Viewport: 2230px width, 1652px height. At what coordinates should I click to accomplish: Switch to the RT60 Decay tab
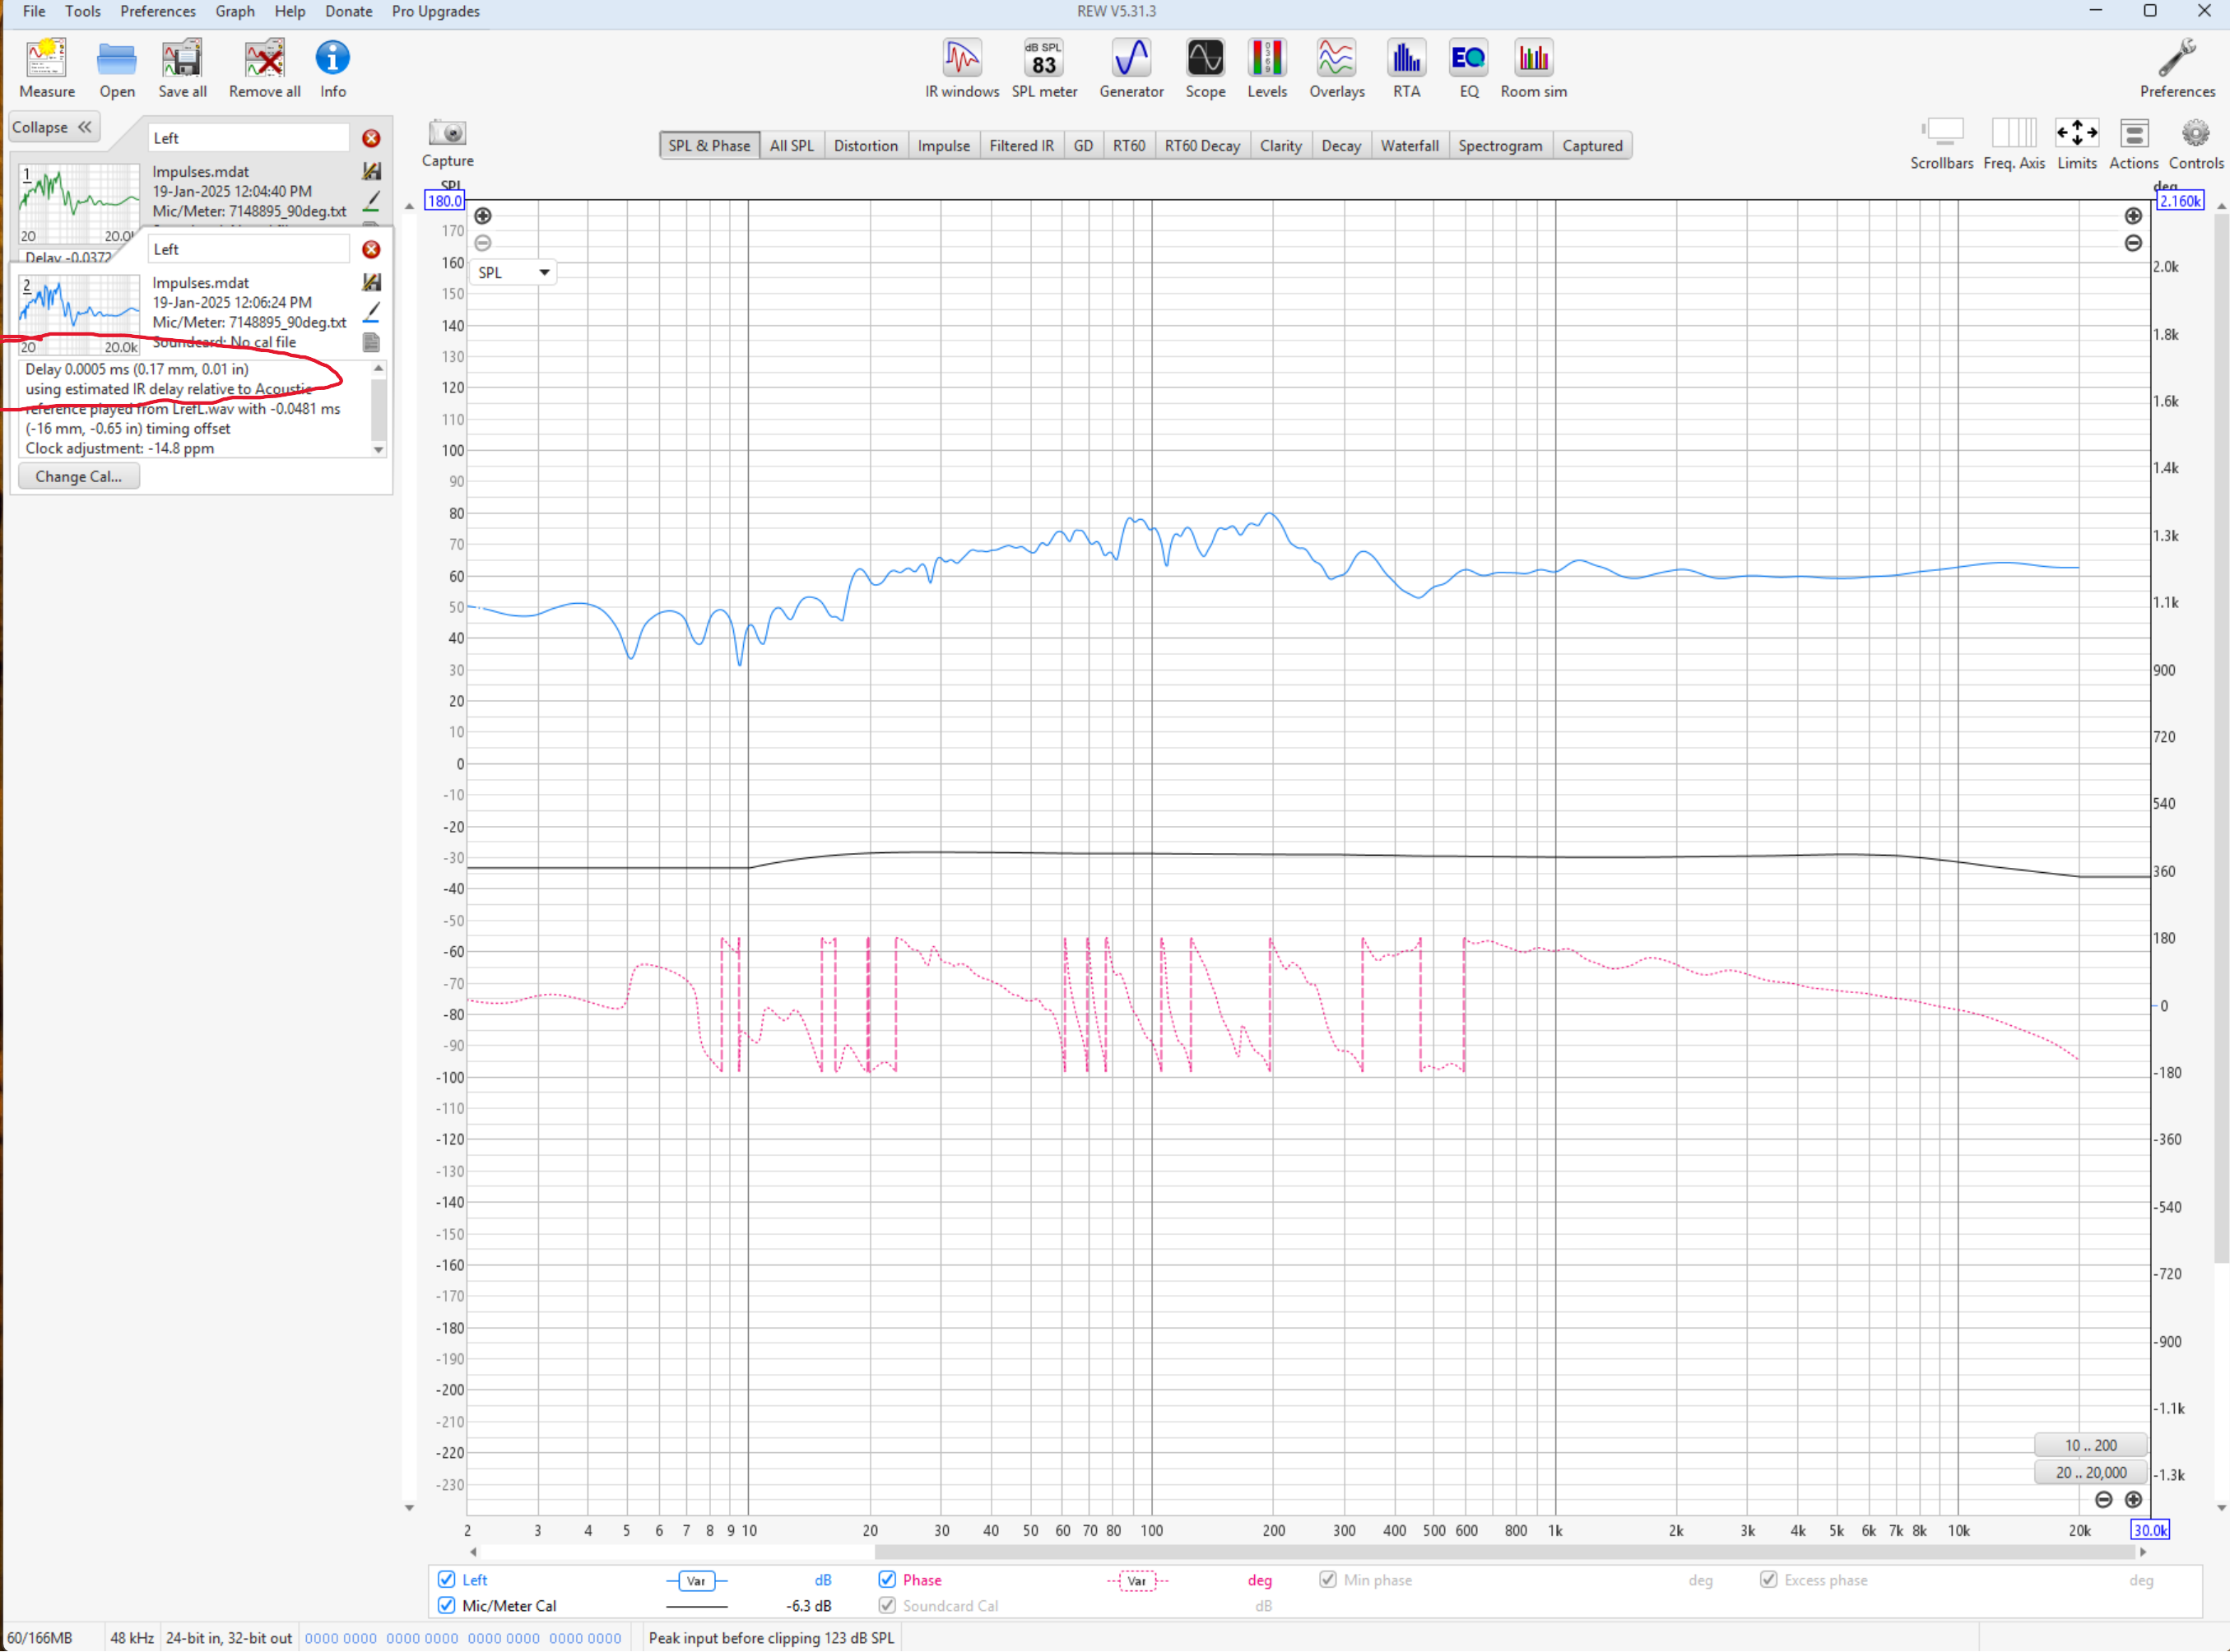[1201, 145]
